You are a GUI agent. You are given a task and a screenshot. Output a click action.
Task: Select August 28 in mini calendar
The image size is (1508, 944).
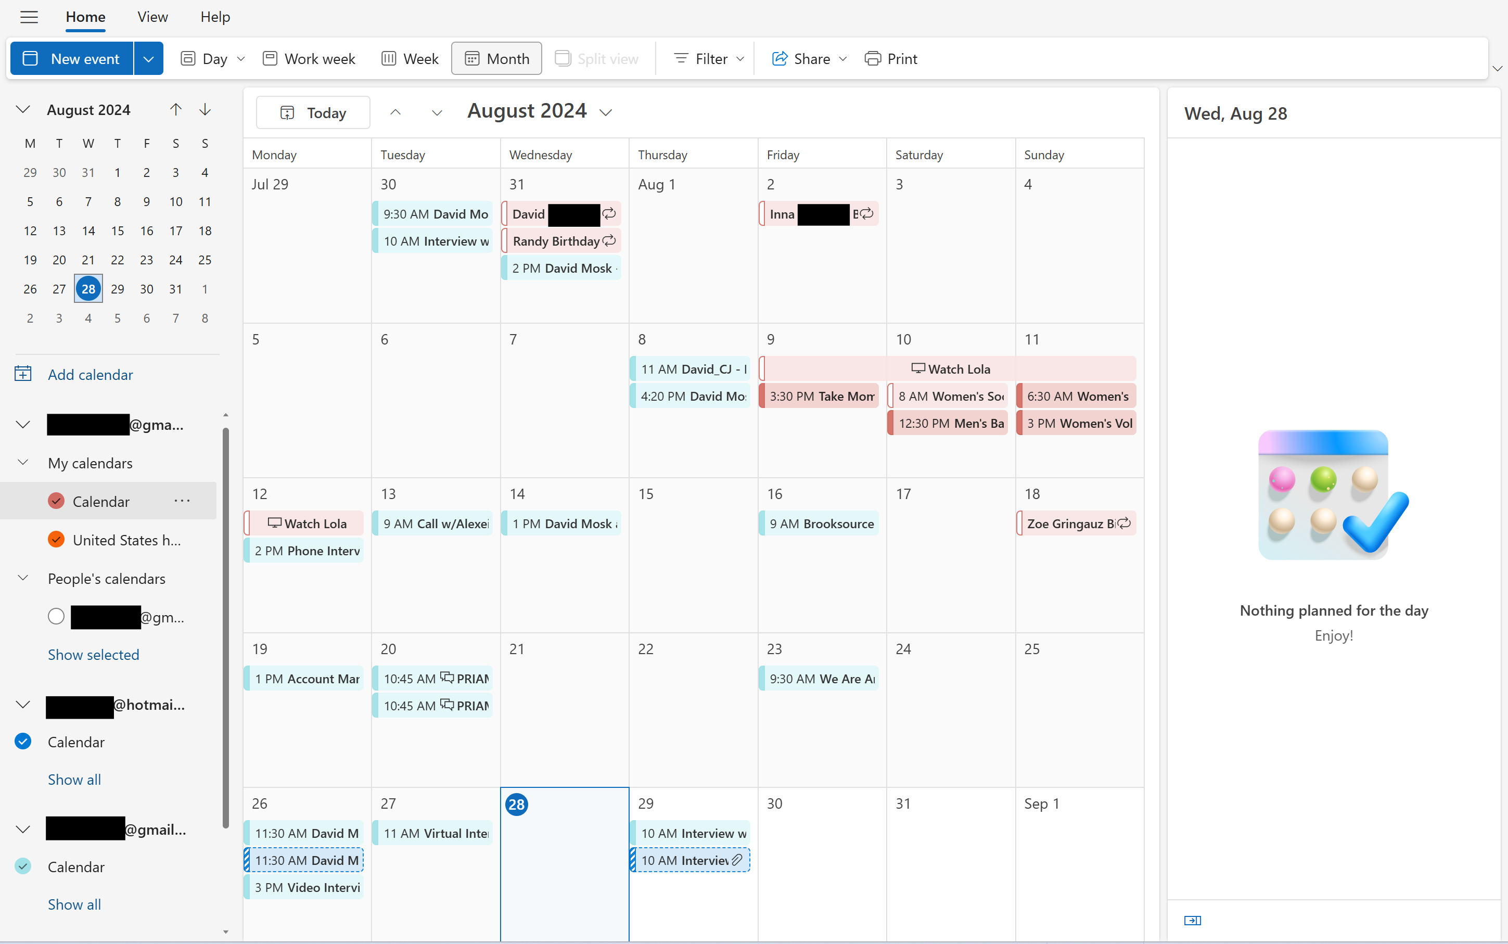pyautogui.click(x=88, y=289)
